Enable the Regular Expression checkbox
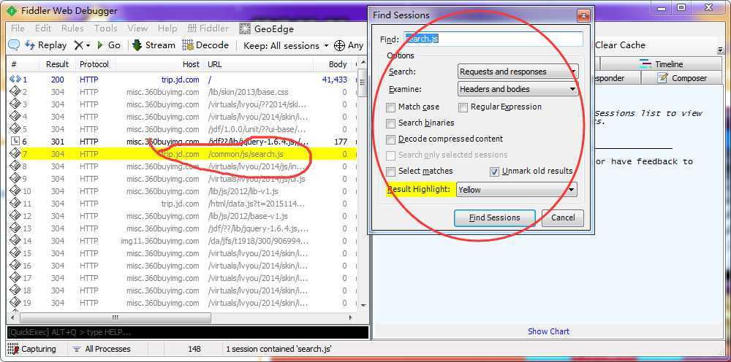This screenshot has height=362, width=731. 463,107
